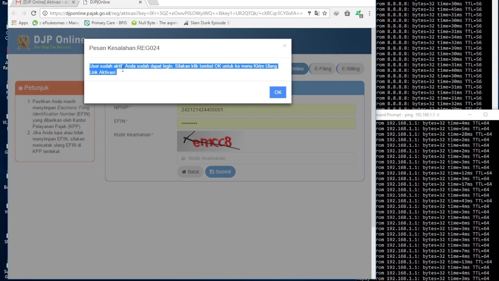Click the highlighted error message text
The height and width of the screenshot is (281, 499).
click(x=184, y=69)
